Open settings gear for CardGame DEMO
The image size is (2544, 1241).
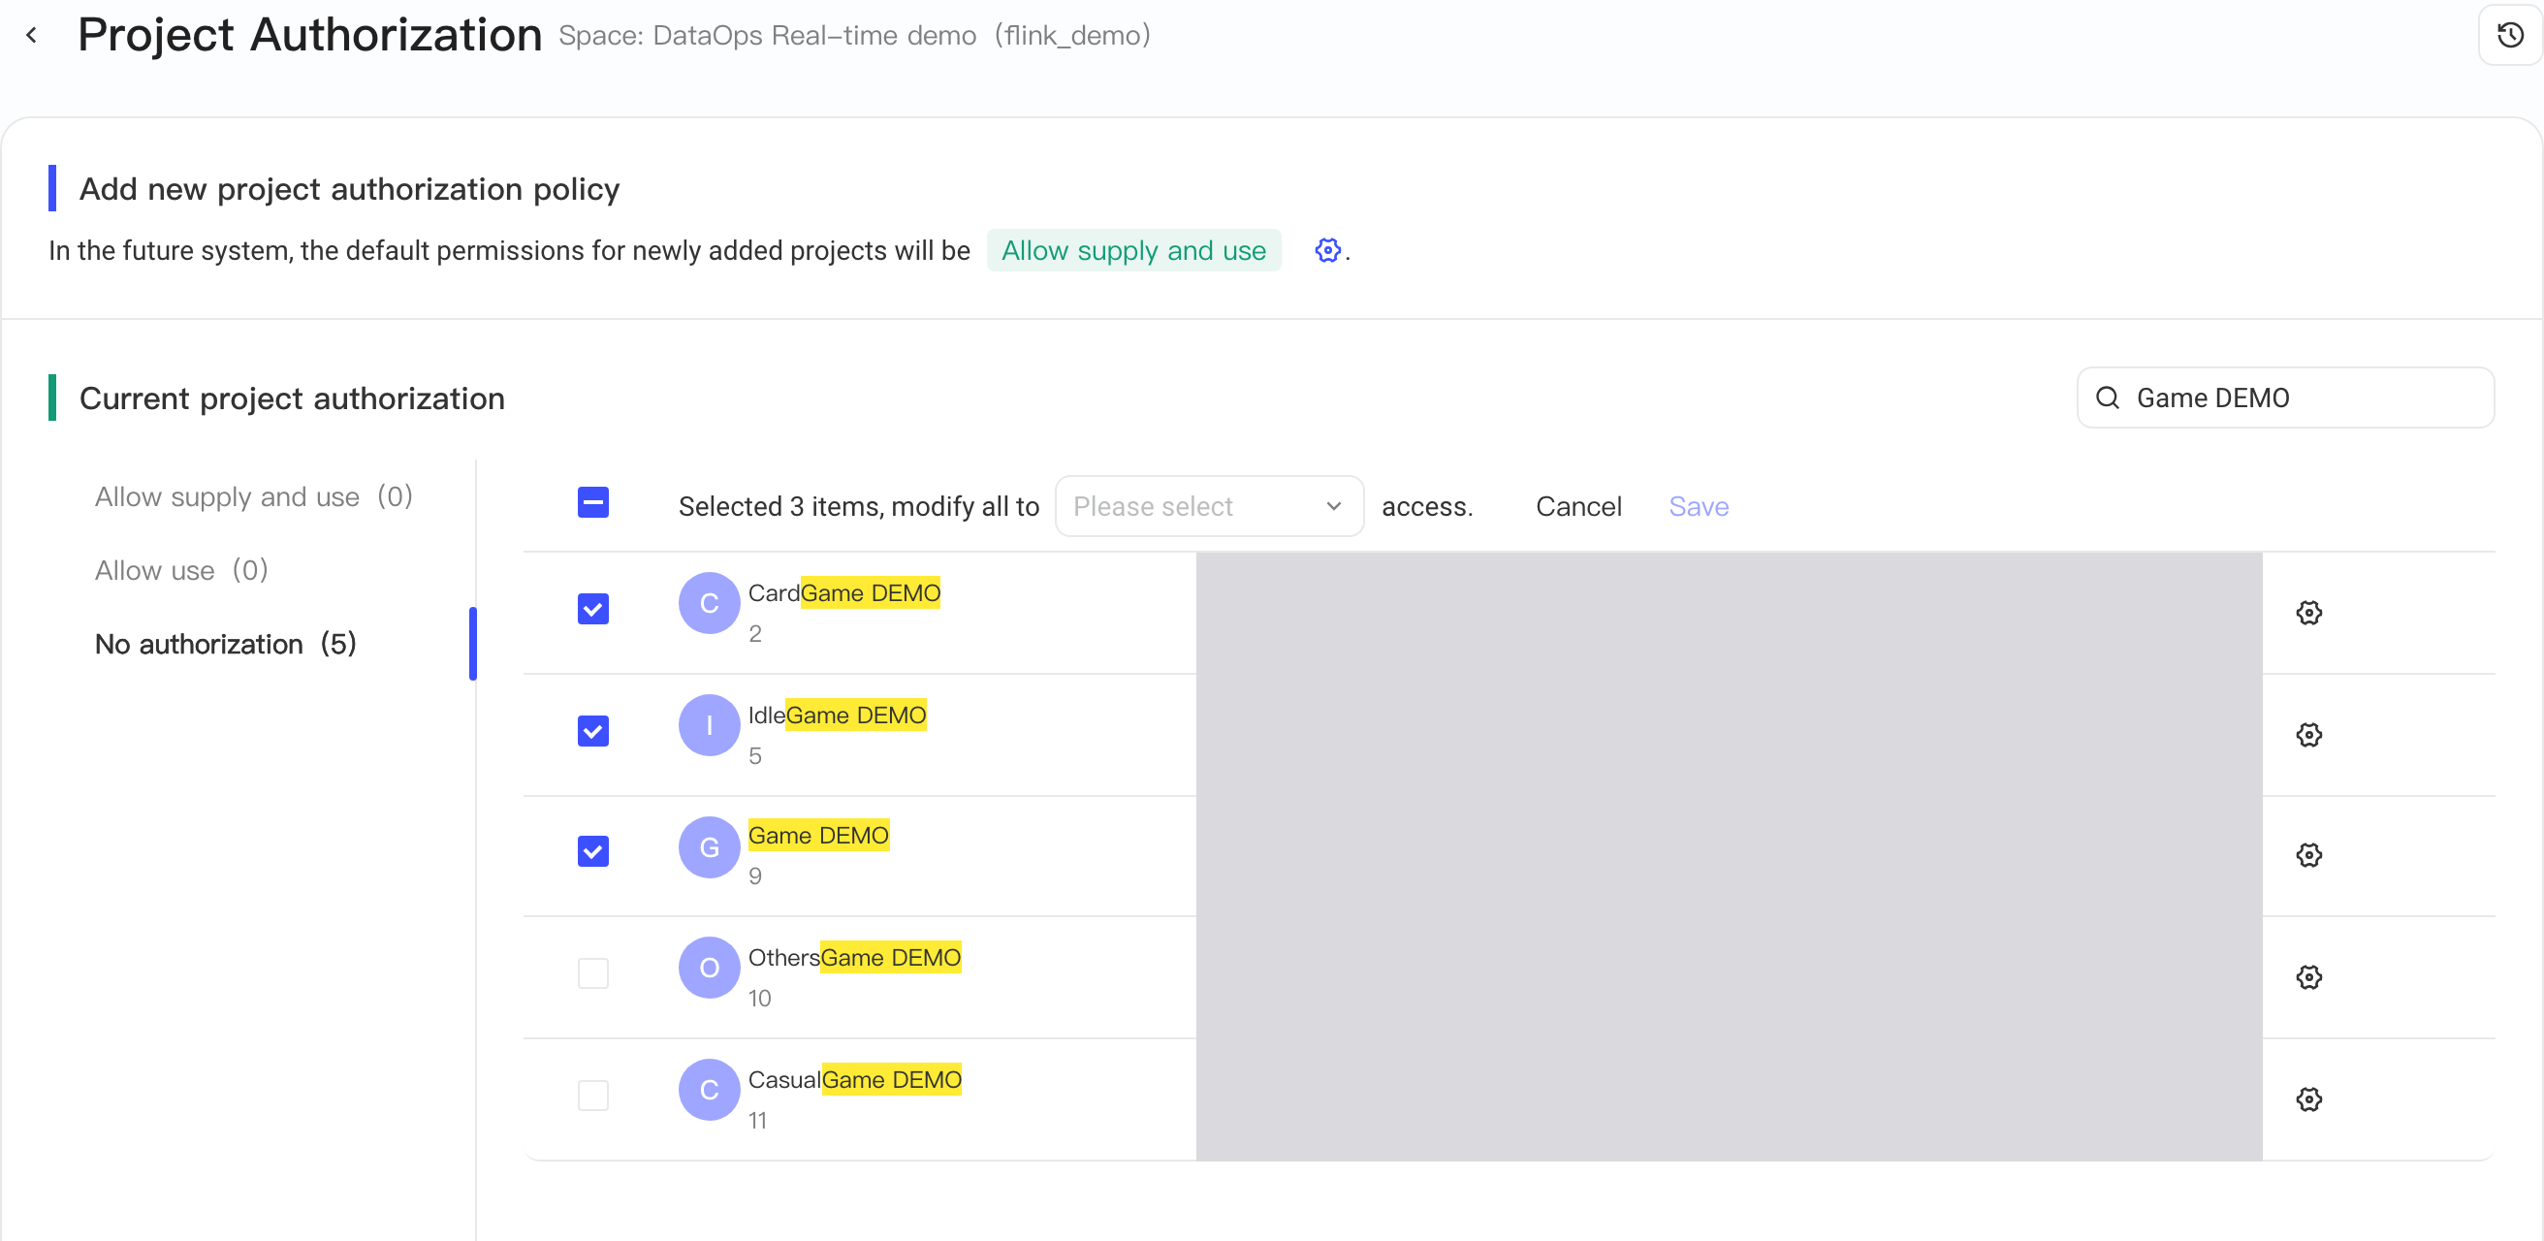point(2308,613)
